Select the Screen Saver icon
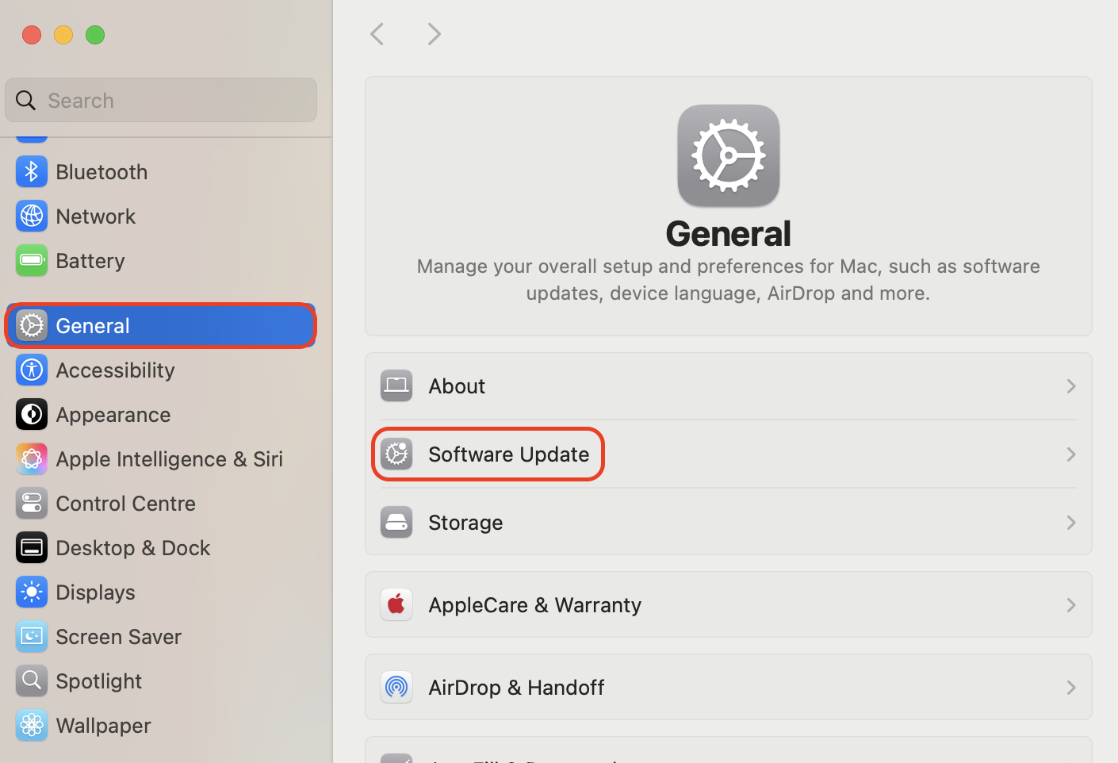The width and height of the screenshot is (1118, 763). (x=31, y=636)
